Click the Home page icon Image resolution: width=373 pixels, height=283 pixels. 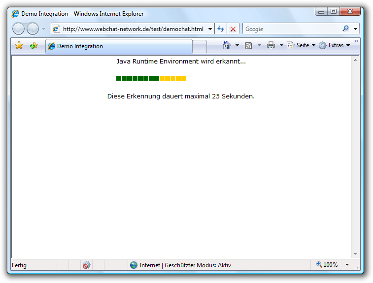click(227, 45)
